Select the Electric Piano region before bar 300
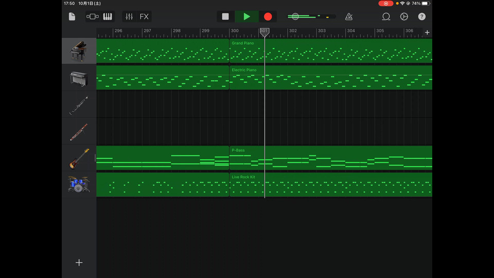Image resolution: width=494 pixels, height=278 pixels. [x=163, y=78]
